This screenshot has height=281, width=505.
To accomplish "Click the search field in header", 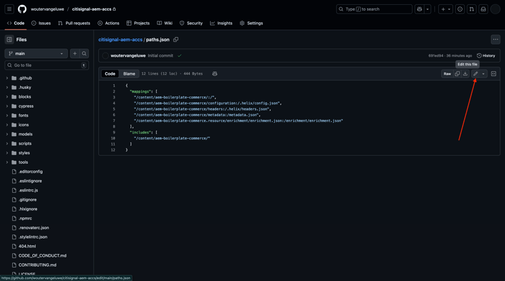I will pos(374,9).
